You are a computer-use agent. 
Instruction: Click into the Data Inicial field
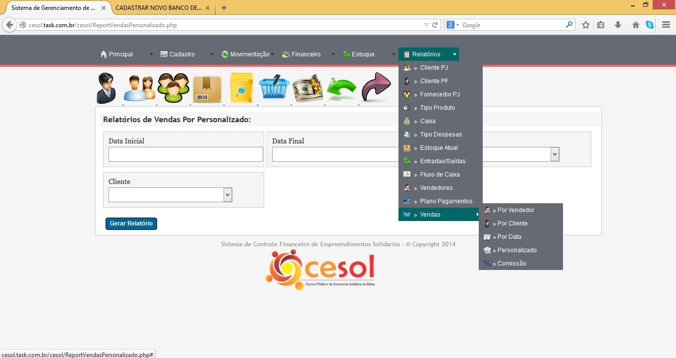tap(185, 154)
